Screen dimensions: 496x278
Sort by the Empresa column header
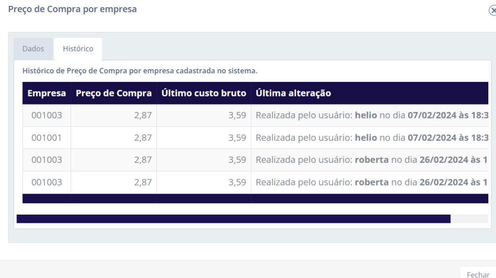click(46, 93)
